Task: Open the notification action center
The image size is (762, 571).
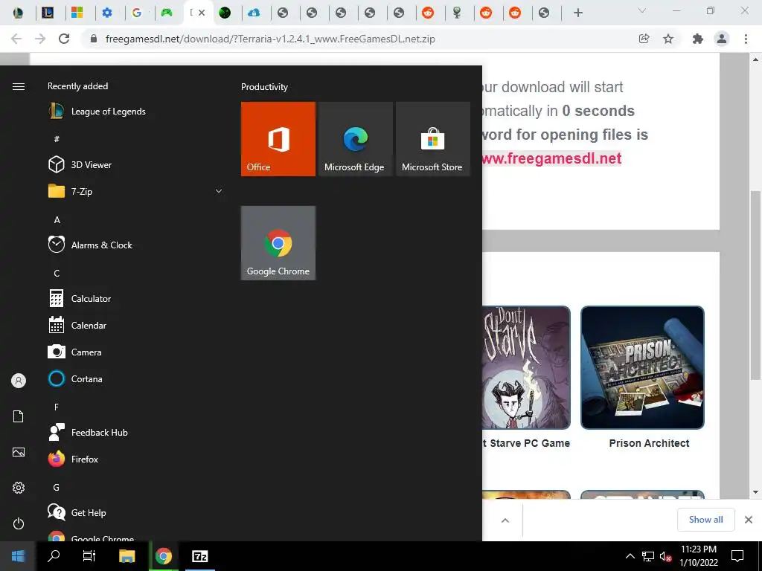Action: coord(737,556)
